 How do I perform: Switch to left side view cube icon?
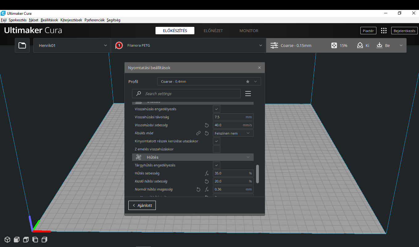coord(35,240)
